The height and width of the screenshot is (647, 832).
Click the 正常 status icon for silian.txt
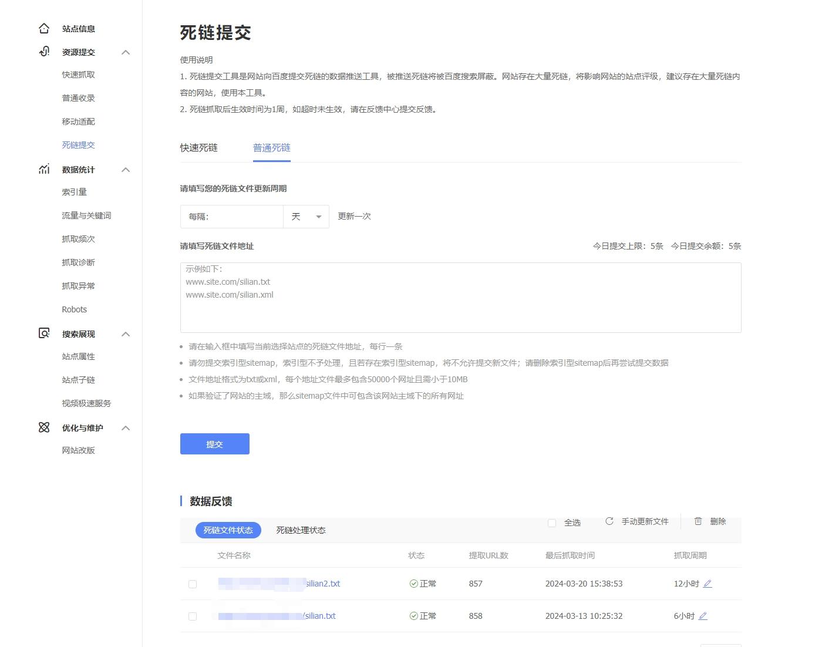[413, 616]
